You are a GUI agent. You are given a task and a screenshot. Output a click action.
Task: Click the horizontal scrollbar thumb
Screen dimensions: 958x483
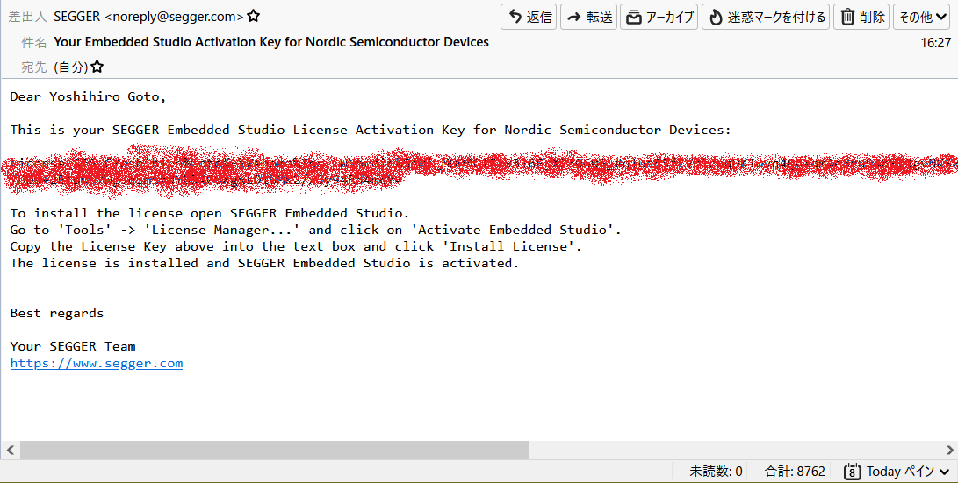pos(274,450)
